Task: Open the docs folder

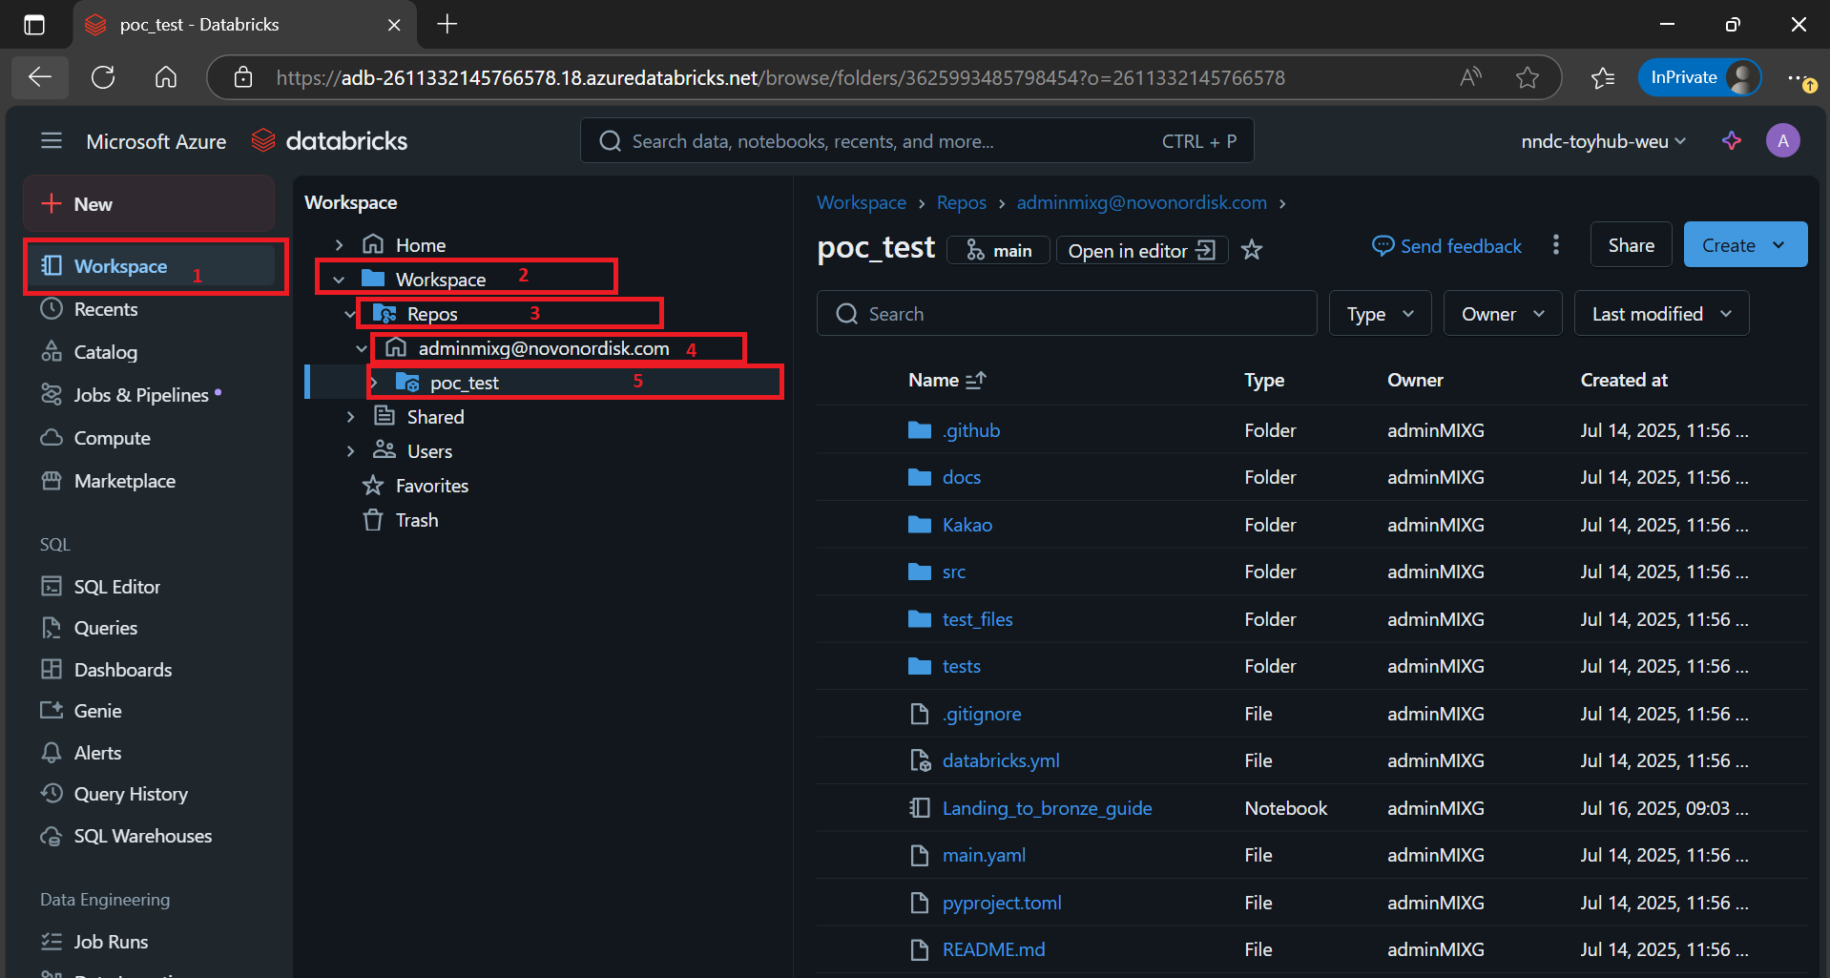Action: point(962,477)
